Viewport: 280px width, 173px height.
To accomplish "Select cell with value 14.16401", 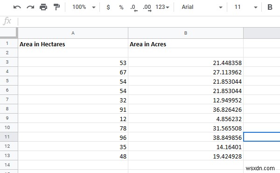I will pos(186,146).
